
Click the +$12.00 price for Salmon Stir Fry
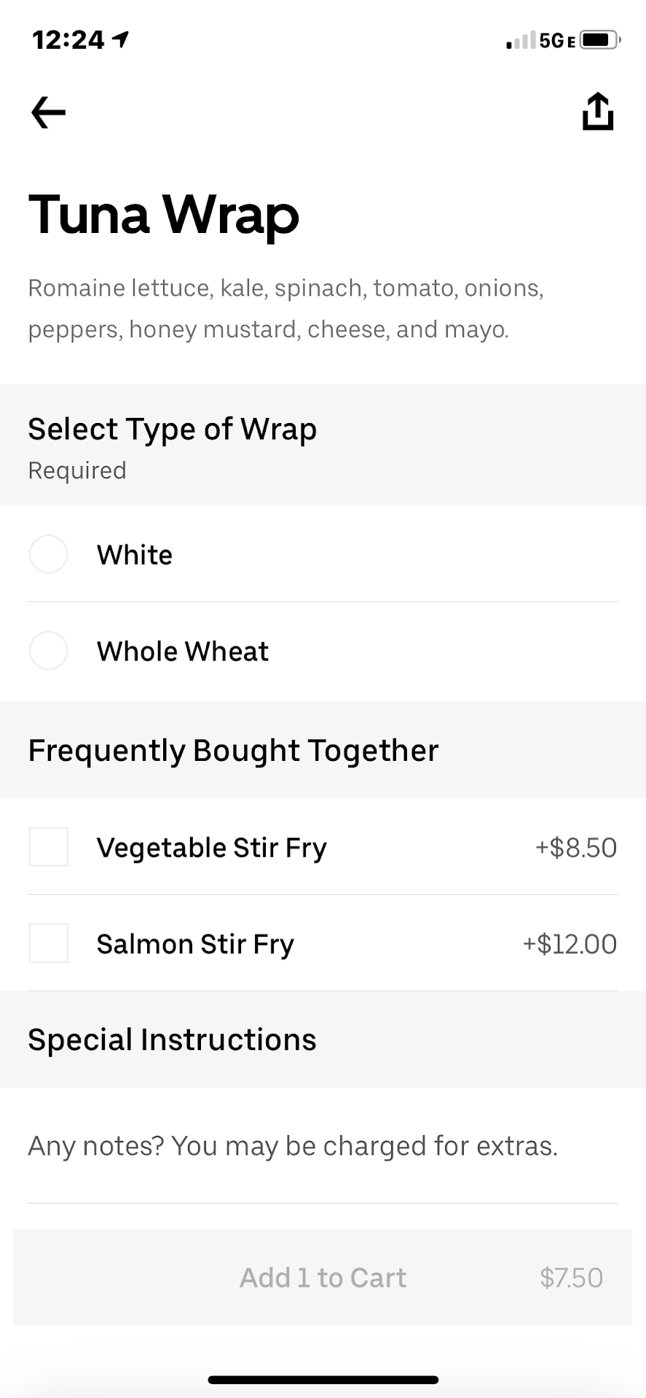click(570, 944)
